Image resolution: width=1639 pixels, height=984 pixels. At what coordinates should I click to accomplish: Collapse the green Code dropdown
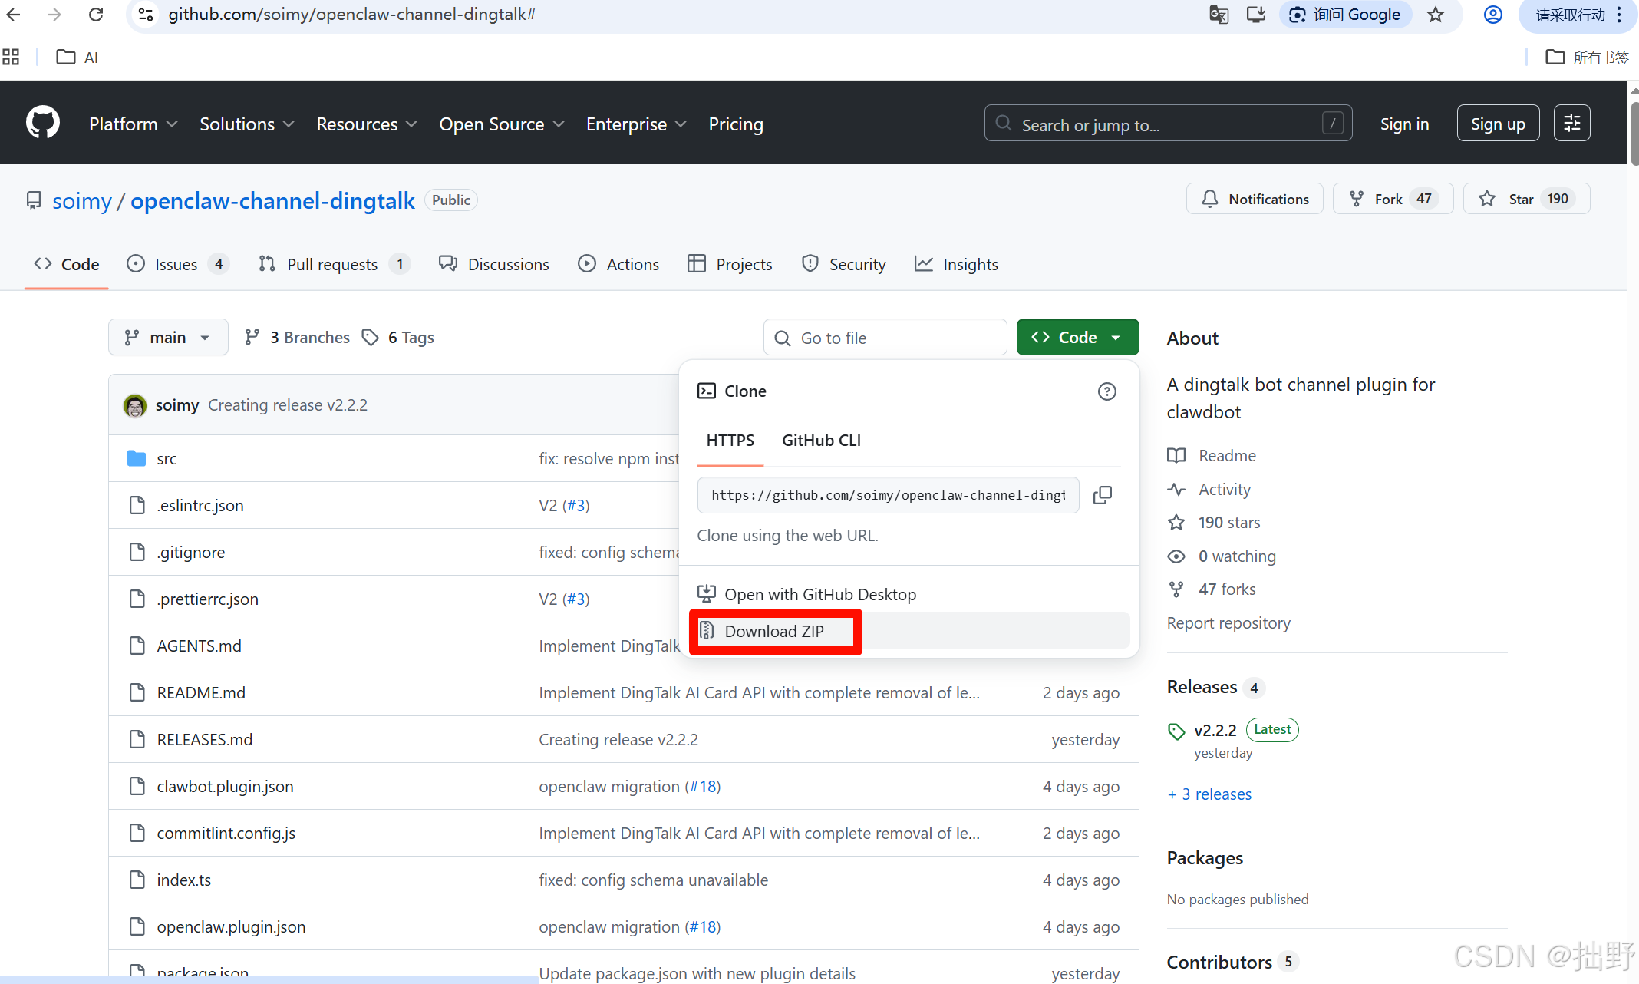(x=1077, y=338)
